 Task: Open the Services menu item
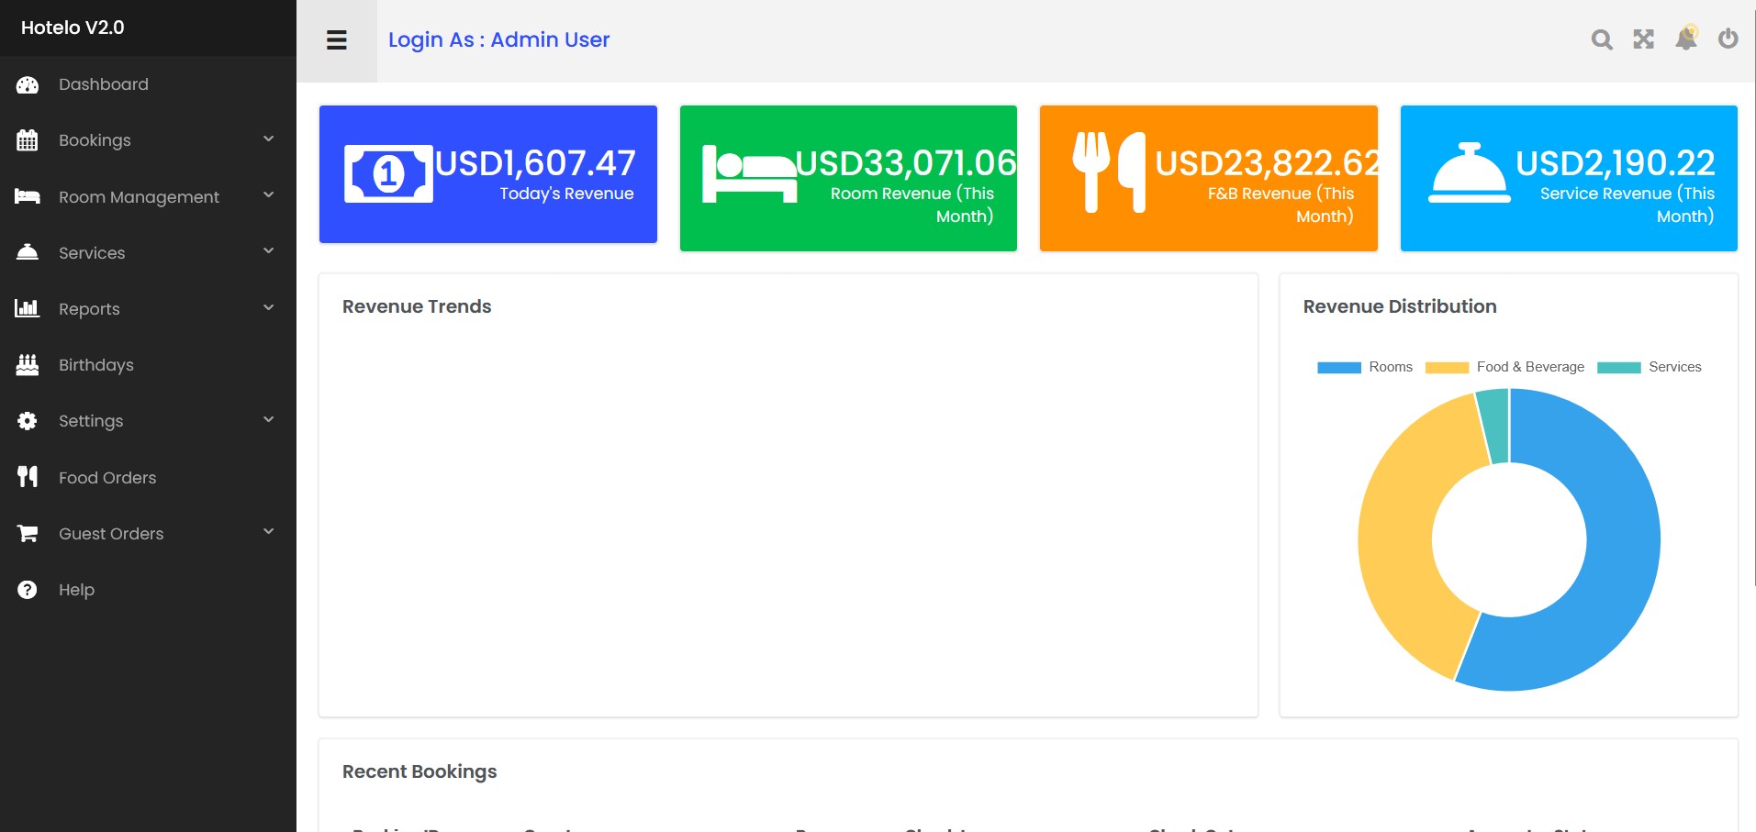148,252
